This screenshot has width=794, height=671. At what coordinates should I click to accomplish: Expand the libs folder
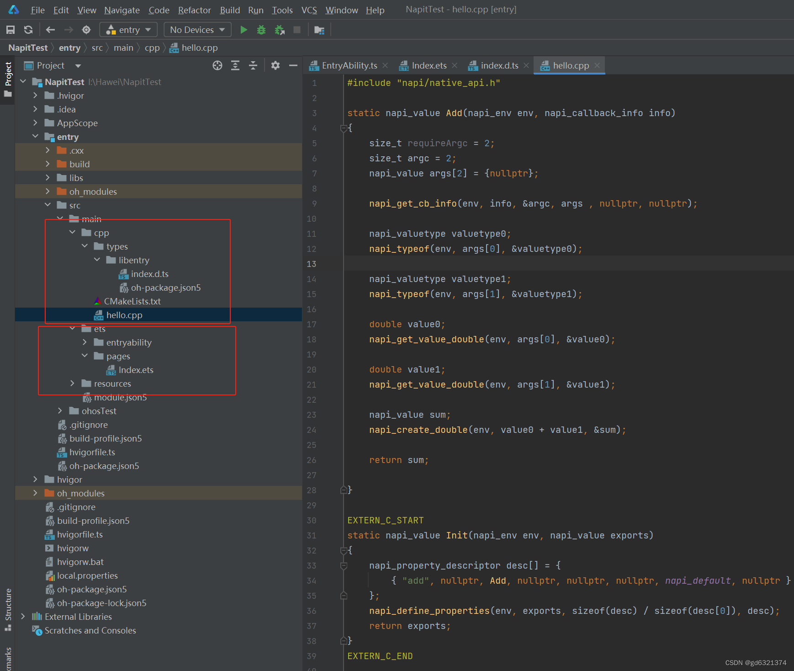coord(48,177)
